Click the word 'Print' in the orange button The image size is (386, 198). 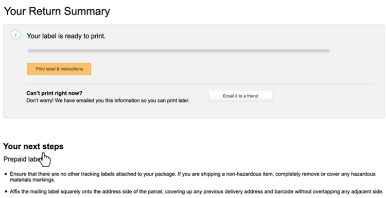pyautogui.click(x=40, y=69)
